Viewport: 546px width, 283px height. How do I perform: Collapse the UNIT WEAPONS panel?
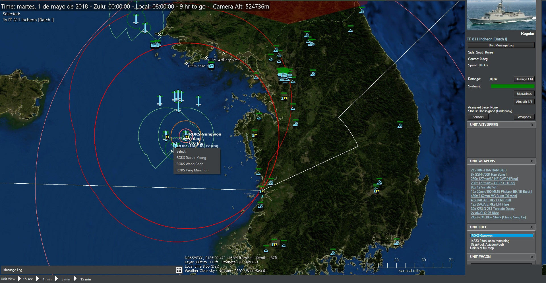click(x=531, y=161)
